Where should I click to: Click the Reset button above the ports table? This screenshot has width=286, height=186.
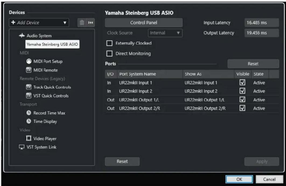click(x=253, y=64)
